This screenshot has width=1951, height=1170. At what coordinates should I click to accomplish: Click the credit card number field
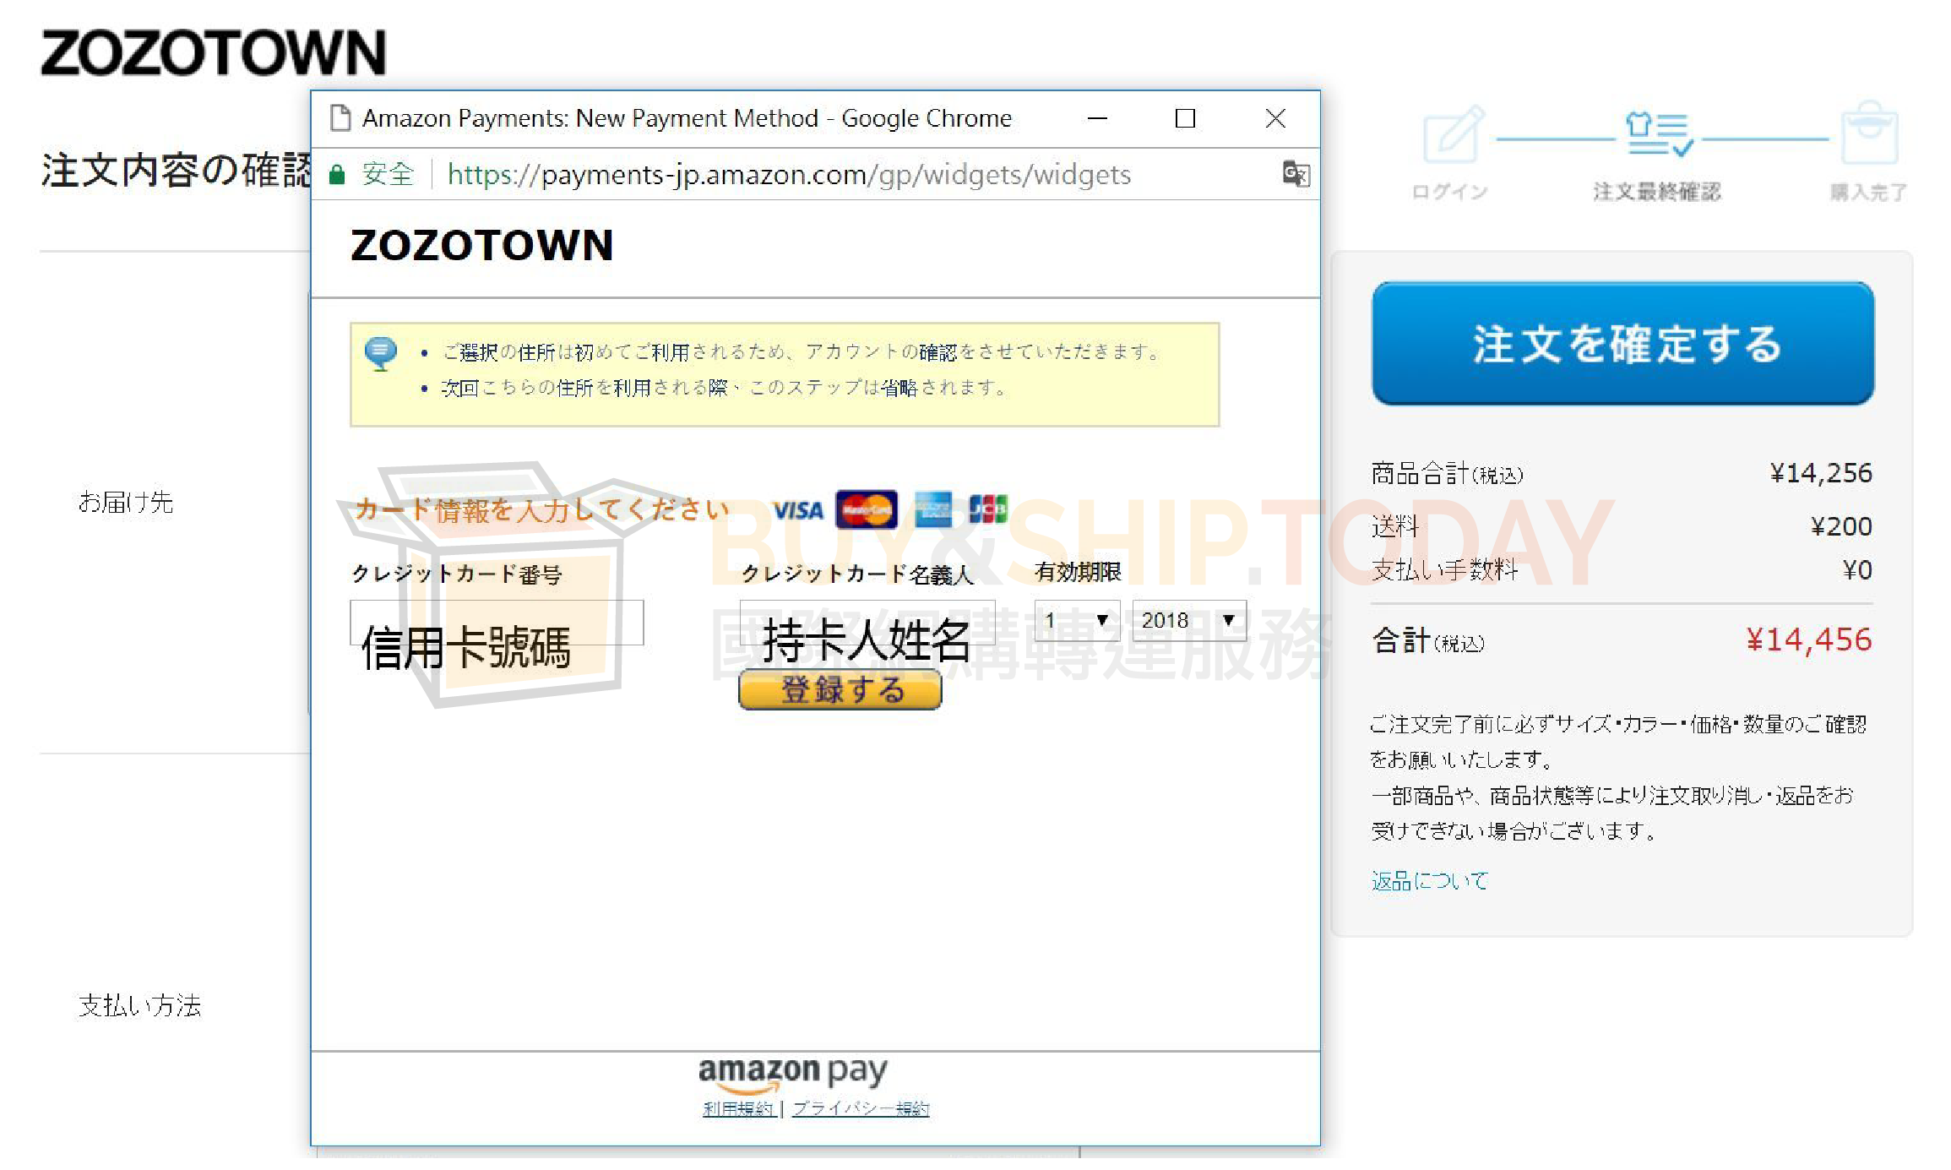(x=497, y=623)
